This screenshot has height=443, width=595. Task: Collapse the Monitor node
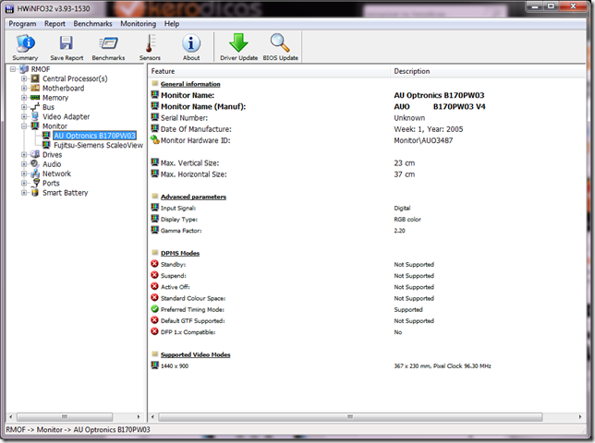click(x=24, y=126)
